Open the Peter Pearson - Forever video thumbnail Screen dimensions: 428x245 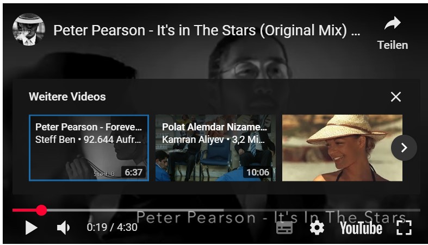[89, 148]
